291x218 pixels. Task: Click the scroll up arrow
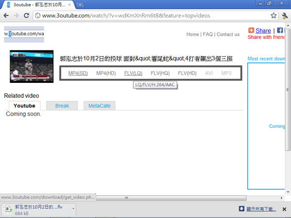point(288,25)
